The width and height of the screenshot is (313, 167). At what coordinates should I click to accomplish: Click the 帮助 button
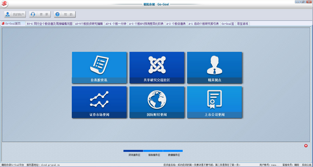pyautogui.click(x=64, y=14)
